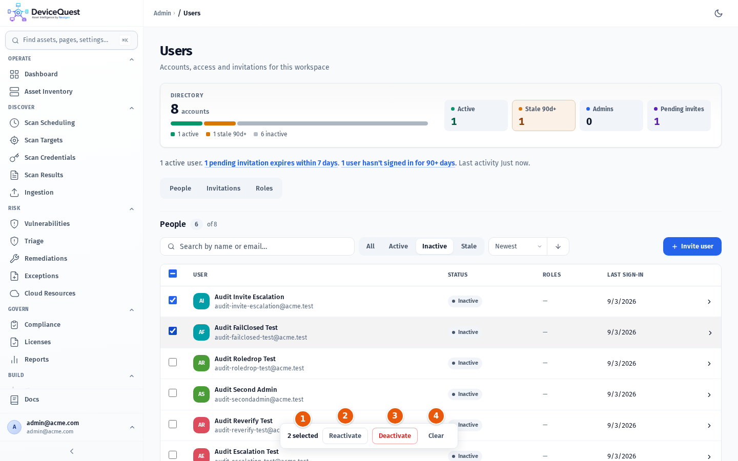The image size is (738, 461).
Task: Switch to the Invitations tab
Action: point(223,188)
